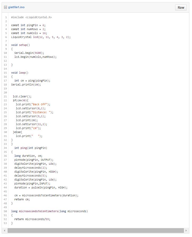192x237 pixels.
Task: Select line number 1
Action: [6, 17]
